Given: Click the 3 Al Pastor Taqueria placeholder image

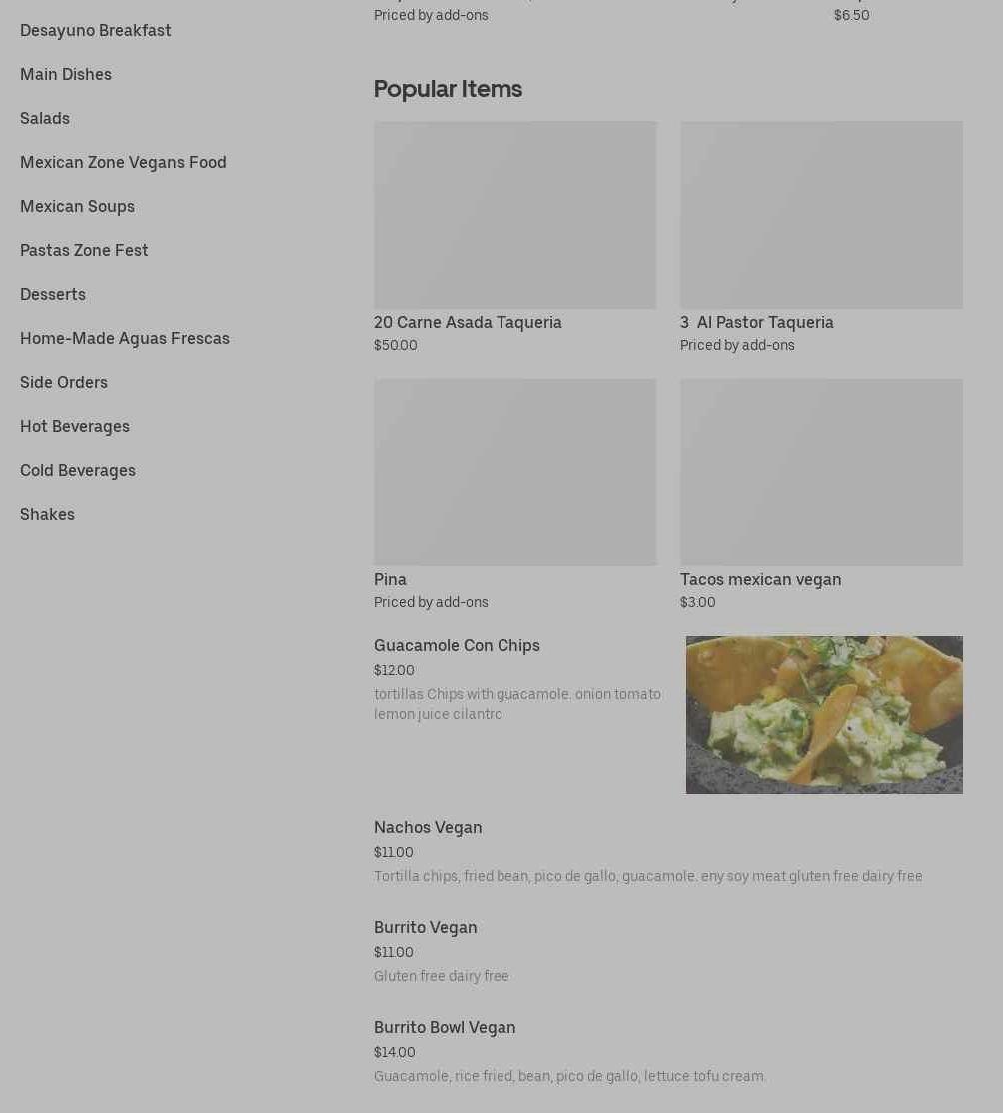Looking at the screenshot, I should click(821, 215).
